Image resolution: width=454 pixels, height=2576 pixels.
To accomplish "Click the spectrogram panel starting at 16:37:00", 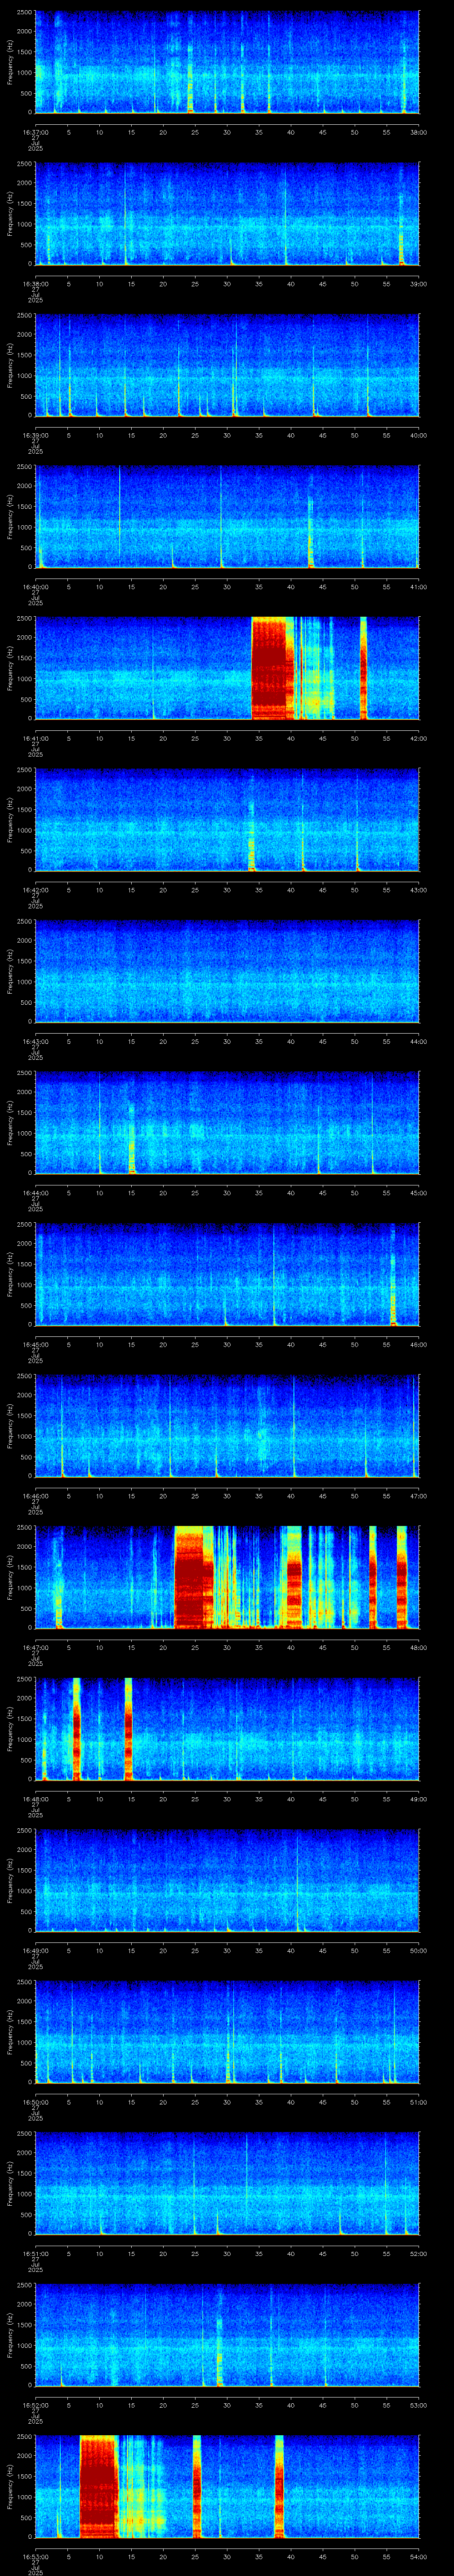I will point(227,62).
